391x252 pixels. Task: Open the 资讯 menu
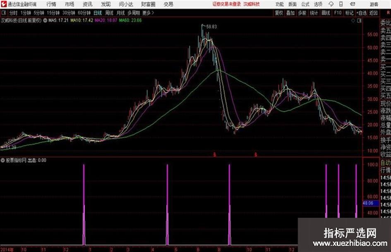pos(88,4)
